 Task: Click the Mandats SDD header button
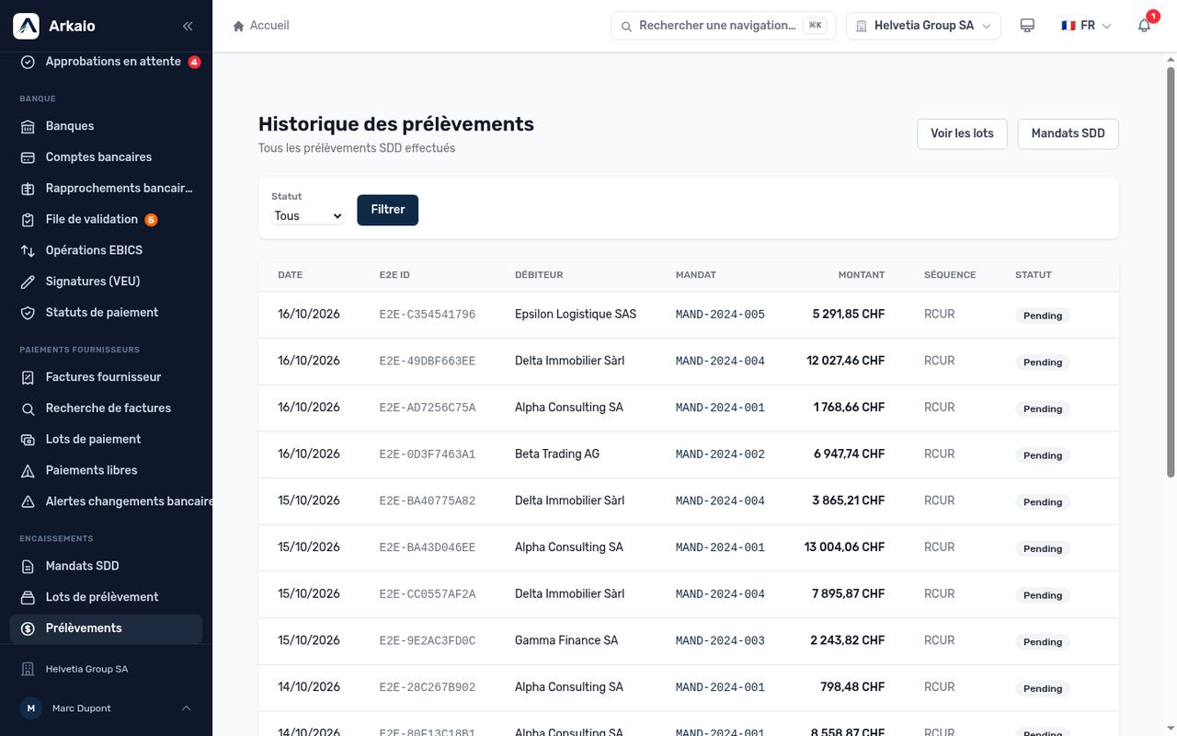tap(1068, 133)
